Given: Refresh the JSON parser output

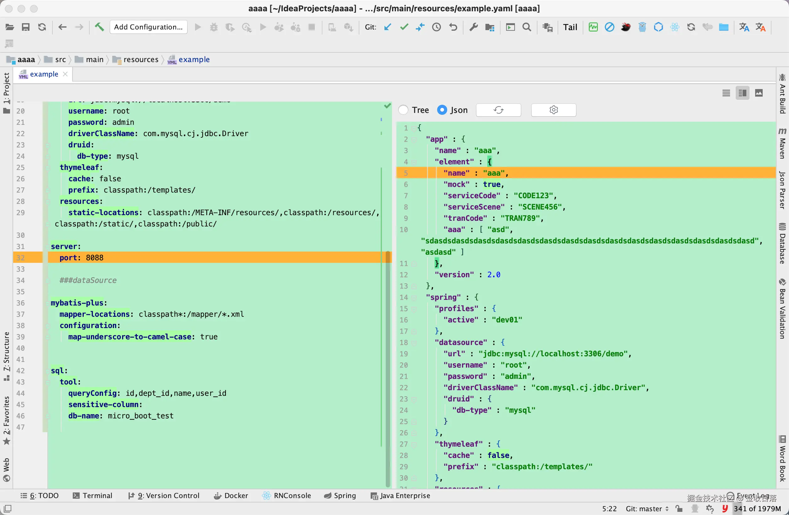Looking at the screenshot, I should (x=498, y=110).
